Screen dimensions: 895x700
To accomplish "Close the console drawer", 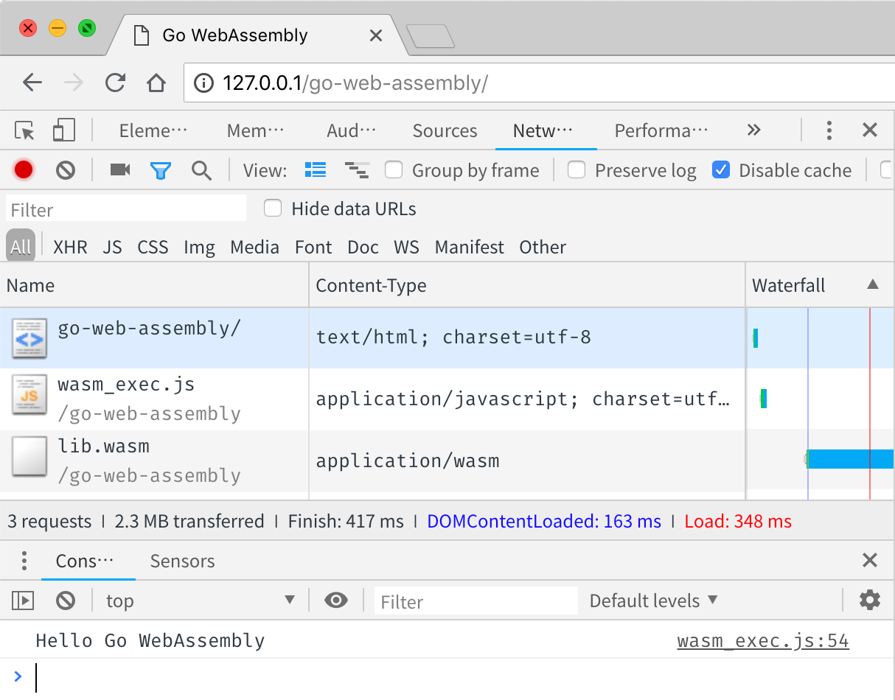I will (870, 561).
